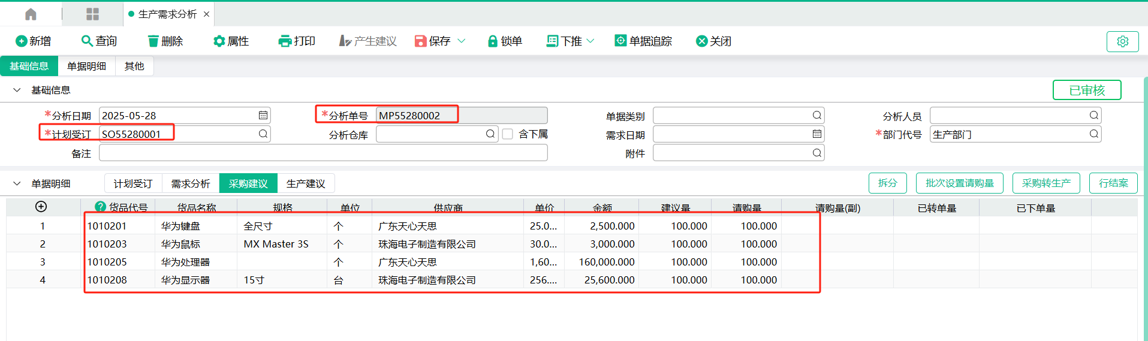
Task: Click 锁单 lock button
Action: 504,41
